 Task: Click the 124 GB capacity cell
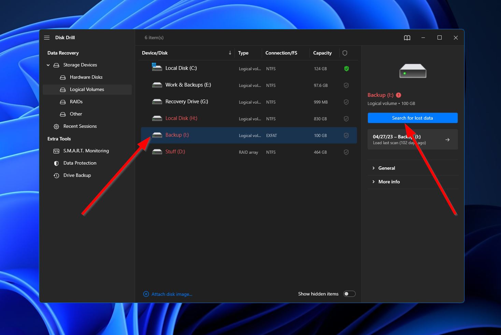point(320,69)
